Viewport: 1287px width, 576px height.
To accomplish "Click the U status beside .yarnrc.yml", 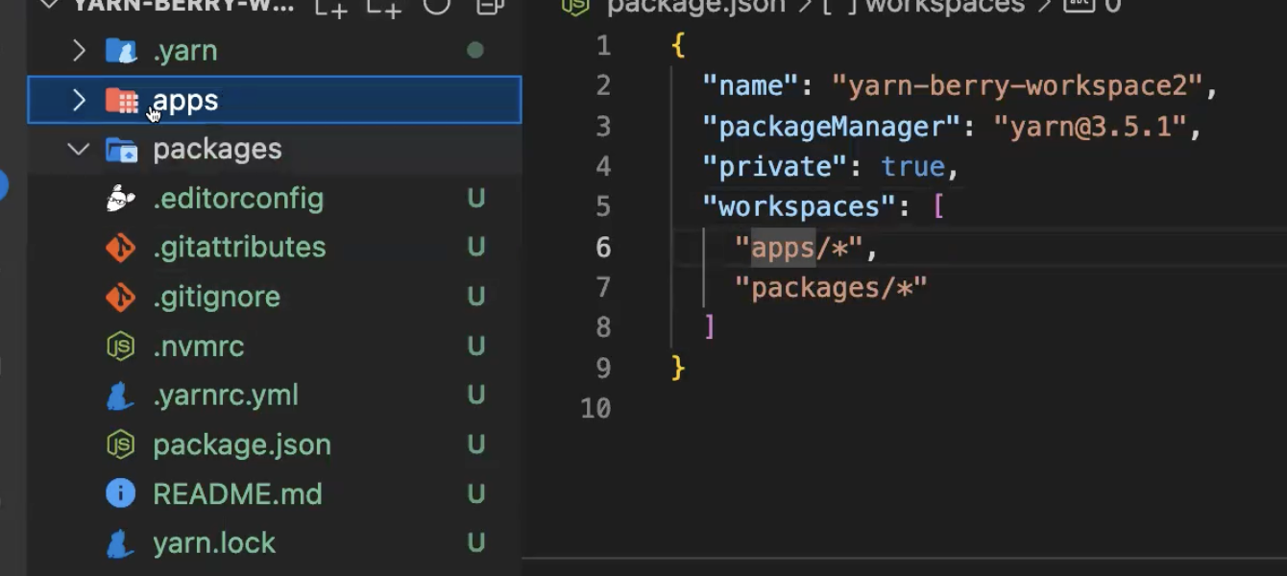I will point(475,396).
